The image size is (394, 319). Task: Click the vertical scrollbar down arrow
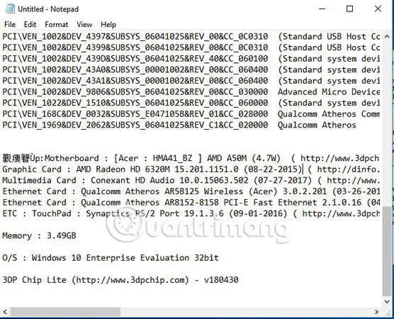[x=387, y=301]
